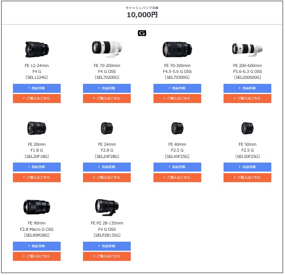Select the model code [SEL200600G]

coord(247,77)
